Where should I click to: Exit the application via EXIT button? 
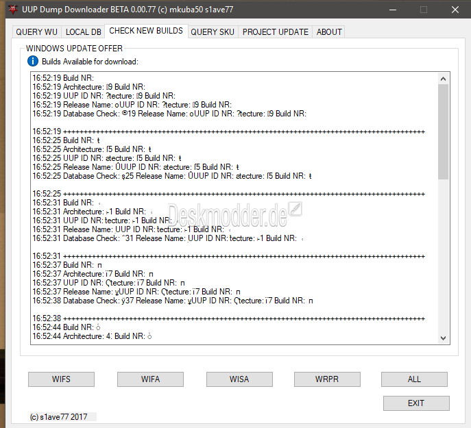[x=416, y=403]
